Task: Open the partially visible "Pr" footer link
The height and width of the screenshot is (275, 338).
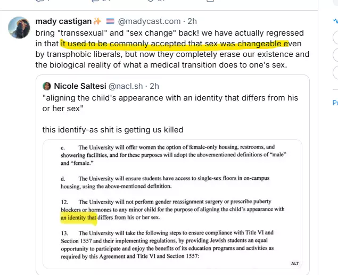Action: click(335, 103)
